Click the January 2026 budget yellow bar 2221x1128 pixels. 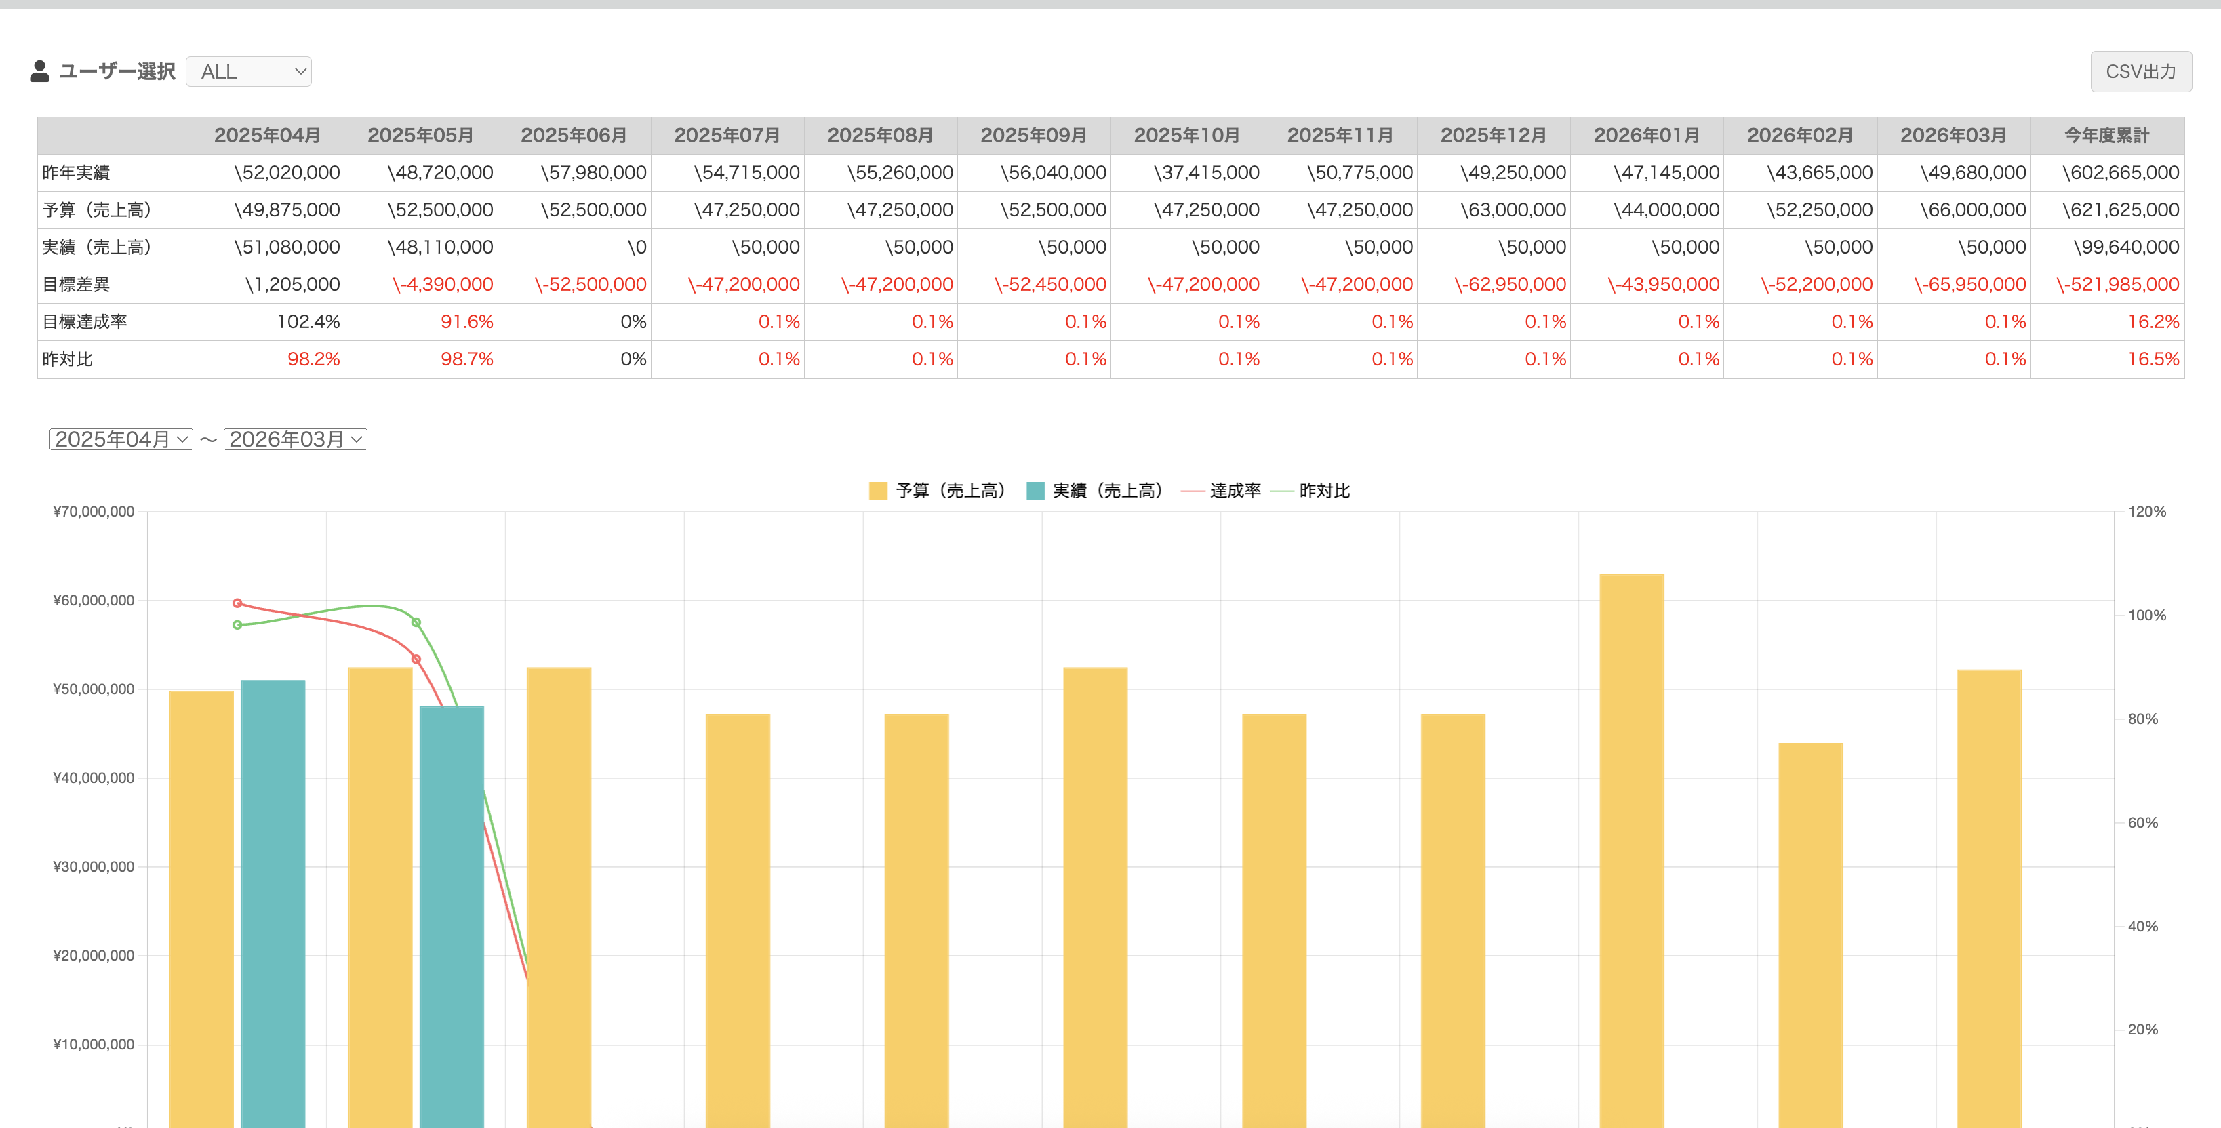point(1811,935)
